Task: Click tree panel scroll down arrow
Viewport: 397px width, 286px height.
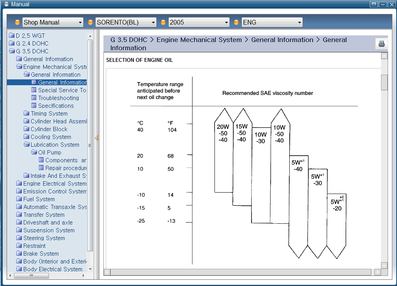Action: click(x=90, y=269)
